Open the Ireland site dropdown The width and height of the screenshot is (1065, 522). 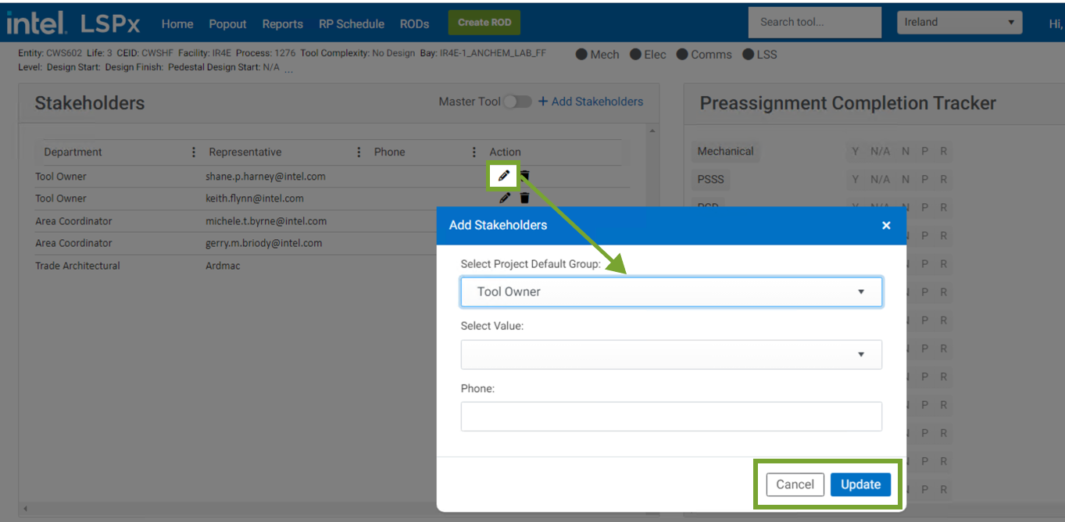pos(960,22)
